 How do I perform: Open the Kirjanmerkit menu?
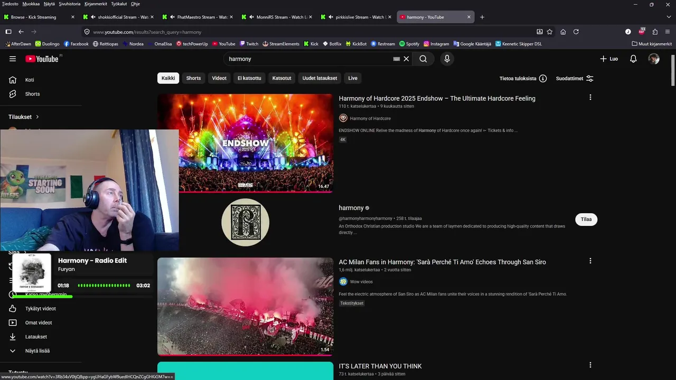[96, 4]
